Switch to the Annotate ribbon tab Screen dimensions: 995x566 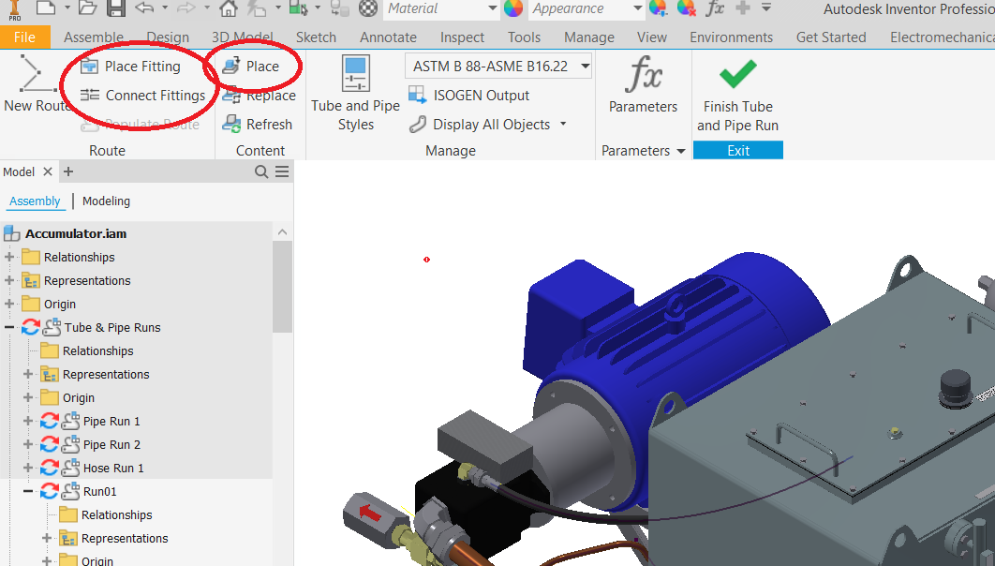pos(389,37)
